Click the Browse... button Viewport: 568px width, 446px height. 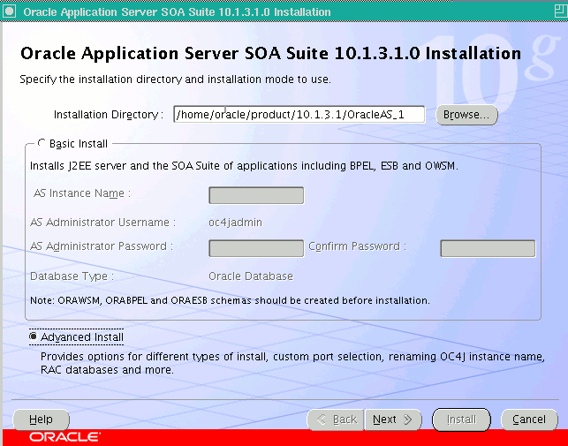[466, 115]
